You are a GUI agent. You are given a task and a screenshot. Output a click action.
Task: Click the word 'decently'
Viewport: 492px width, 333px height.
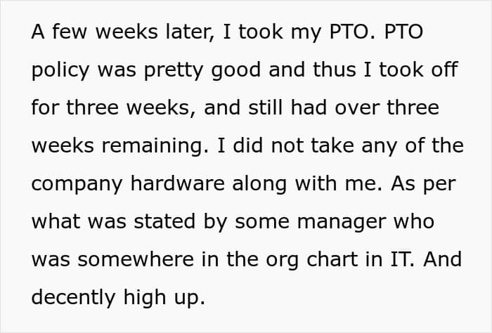[73, 299]
